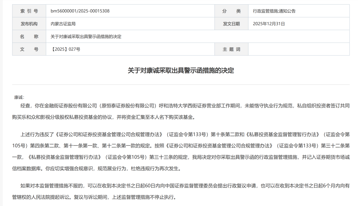358x206 pixels.
Task: Click paragraph beginning 如果对本监督管理措施不服的
Action: click(x=181, y=191)
